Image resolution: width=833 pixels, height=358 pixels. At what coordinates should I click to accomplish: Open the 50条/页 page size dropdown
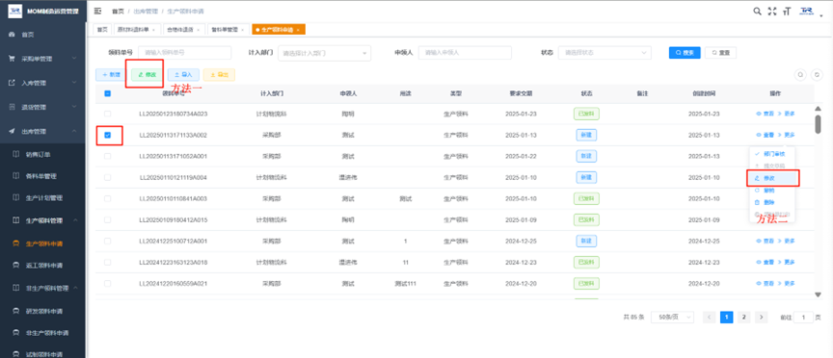(x=673, y=318)
